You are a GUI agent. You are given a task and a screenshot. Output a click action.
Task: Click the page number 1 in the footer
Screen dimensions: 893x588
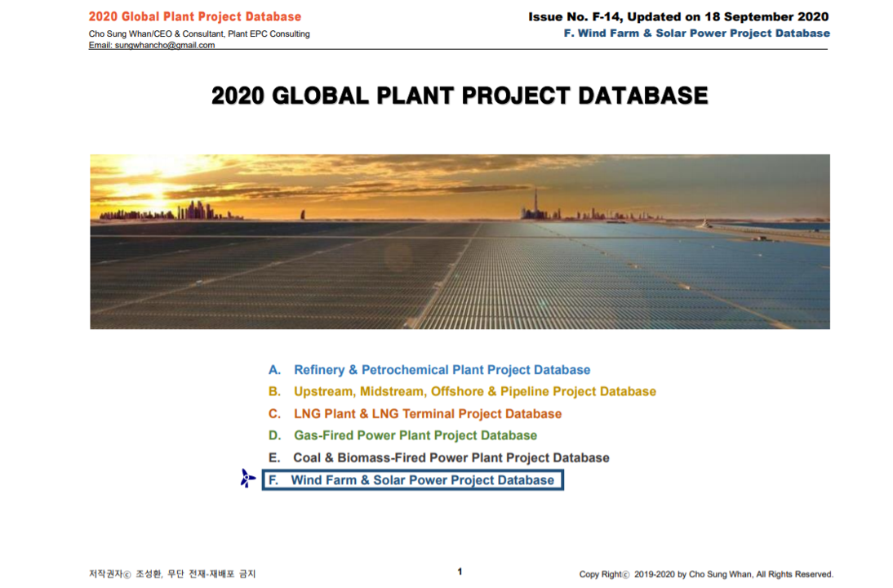pos(460,572)
